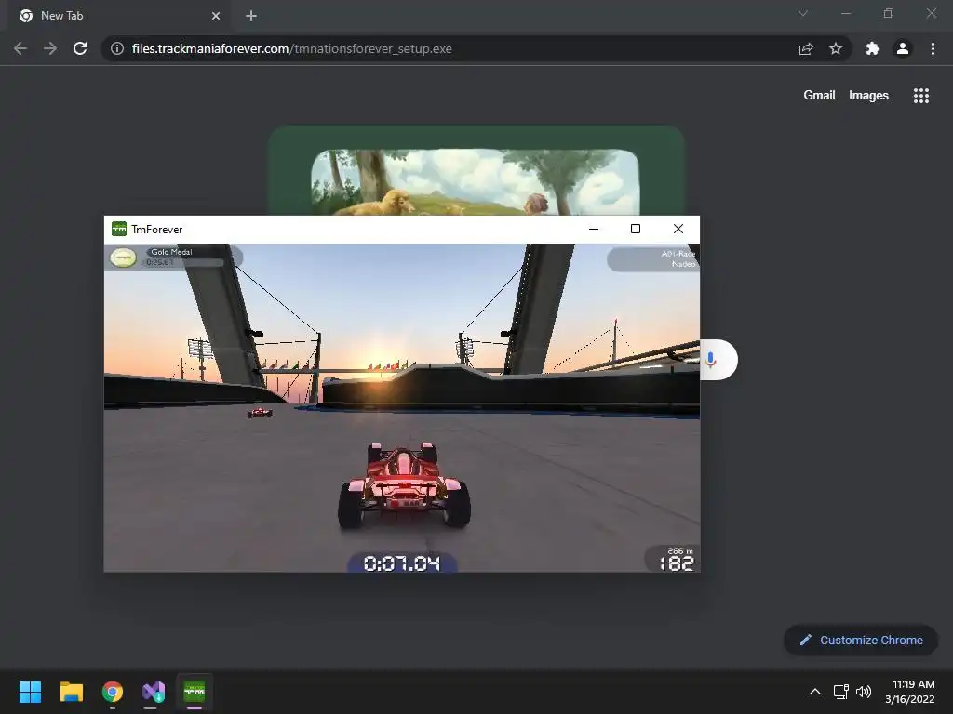Viewport: 953px width, 714px height.
Task: Open Visual Studio from taskbar
Action: coord(154,692)
